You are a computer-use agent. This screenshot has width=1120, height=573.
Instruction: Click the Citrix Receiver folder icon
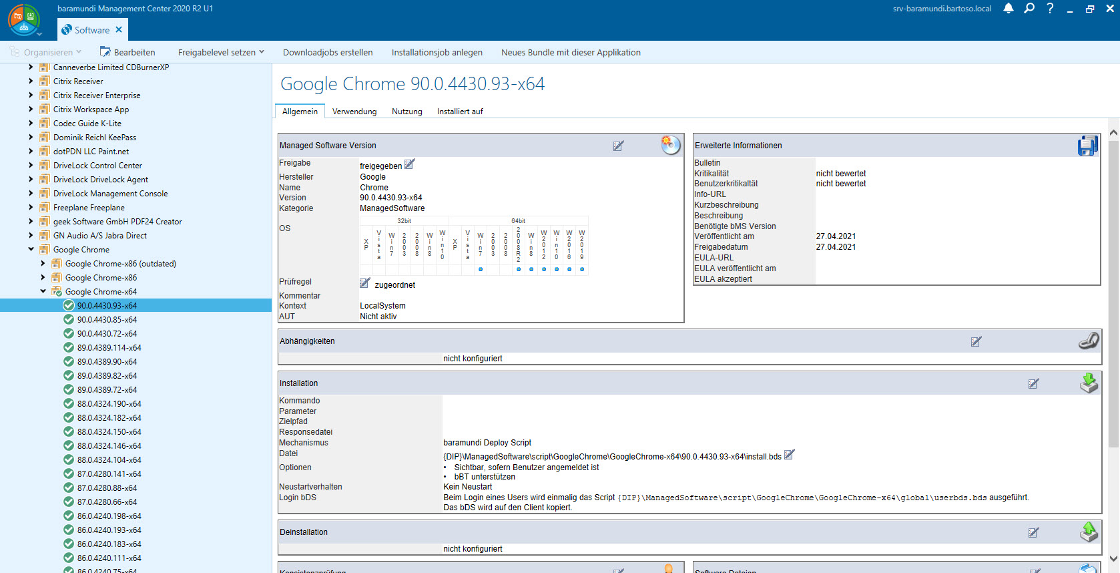(x=45, y=81)
